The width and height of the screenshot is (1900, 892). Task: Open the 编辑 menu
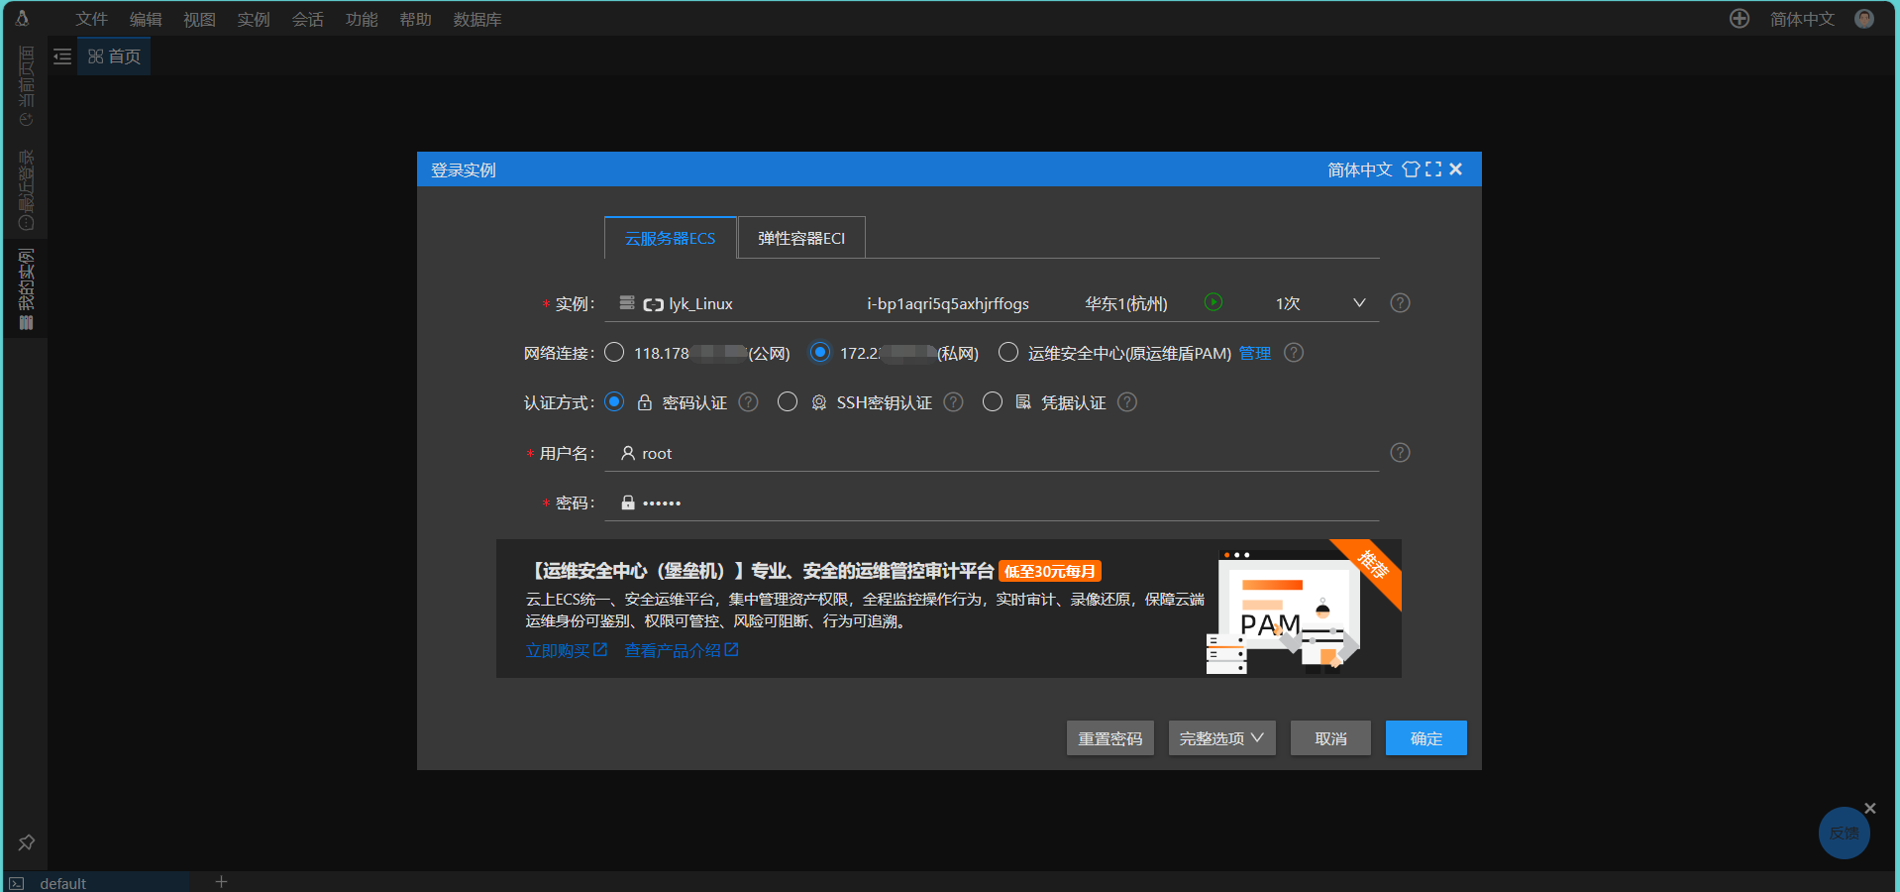(x=146, y=19)
